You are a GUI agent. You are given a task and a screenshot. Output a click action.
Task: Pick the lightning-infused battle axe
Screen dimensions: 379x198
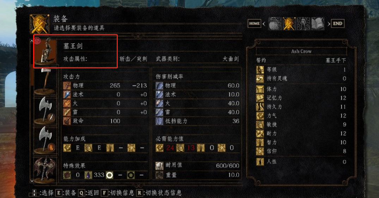[45, 110]
